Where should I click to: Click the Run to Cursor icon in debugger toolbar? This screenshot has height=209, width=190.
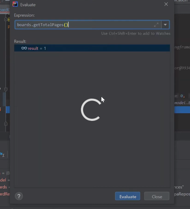coord(2,155)
